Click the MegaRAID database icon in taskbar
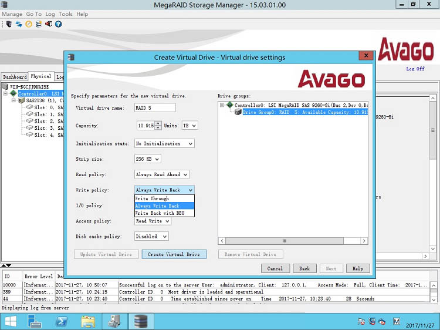The height and width of the screenshot is (330, 440). 141,321
